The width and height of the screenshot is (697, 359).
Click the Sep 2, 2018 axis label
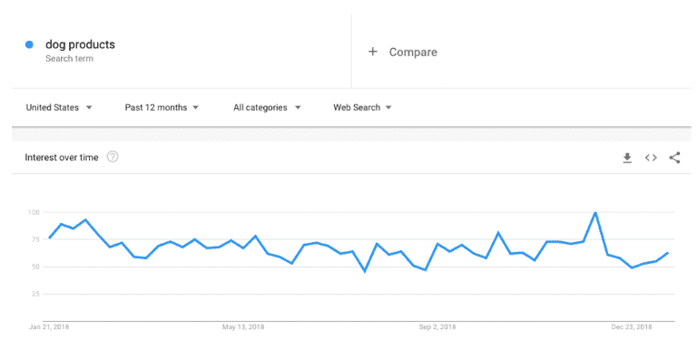437,327
